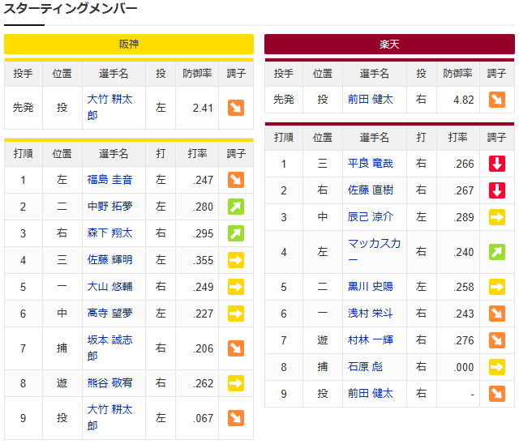The image size is (519, 444).
Task: Click red down arrow for 佐藤 直樹
Action: click(x=497, y=190)
